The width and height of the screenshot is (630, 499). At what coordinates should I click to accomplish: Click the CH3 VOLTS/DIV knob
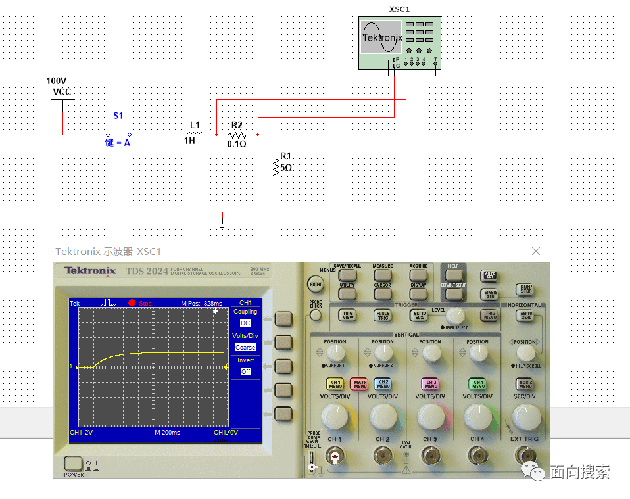tap(430, 417)
